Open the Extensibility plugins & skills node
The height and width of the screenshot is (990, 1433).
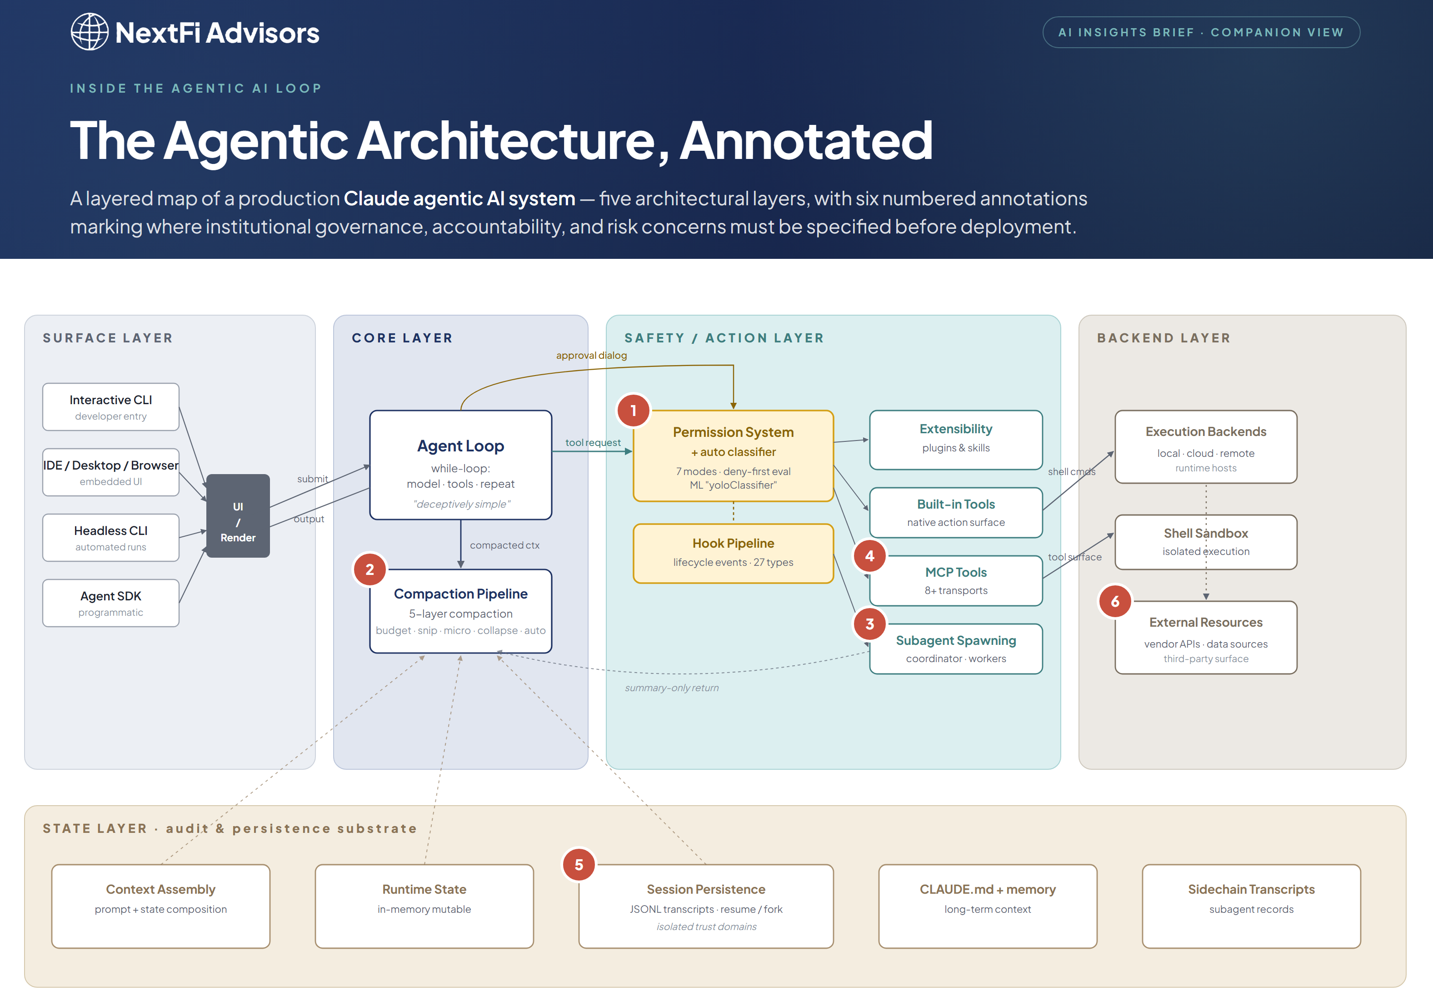click(956, 440)
